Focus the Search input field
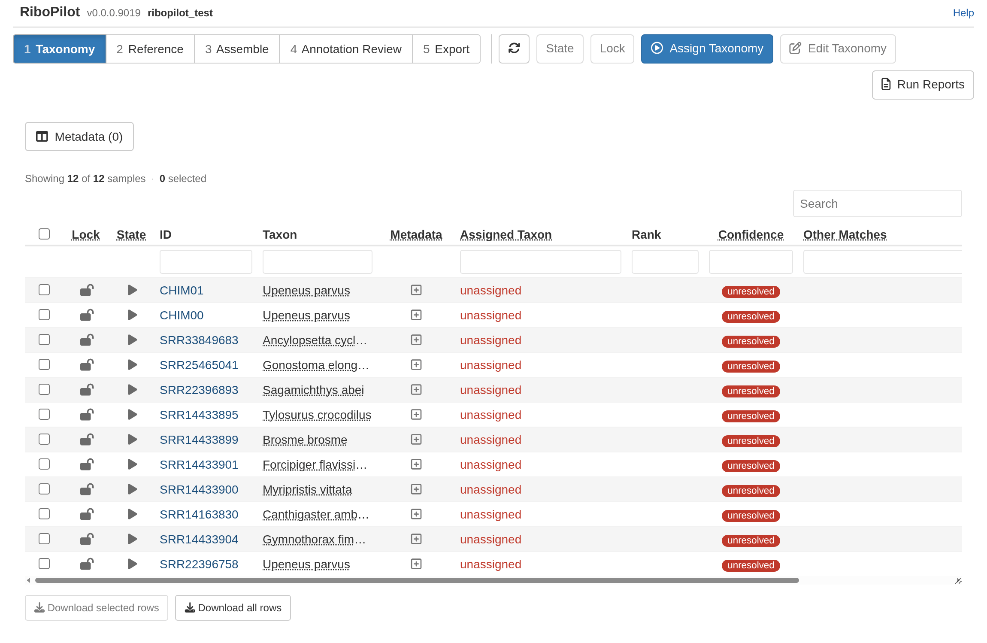This screenshot has height=643, width=987. pos(877,203)
